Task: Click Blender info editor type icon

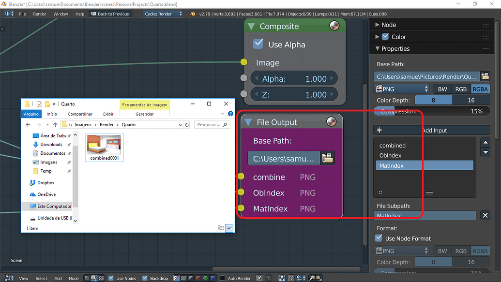Action: click(x=9, y=14)
